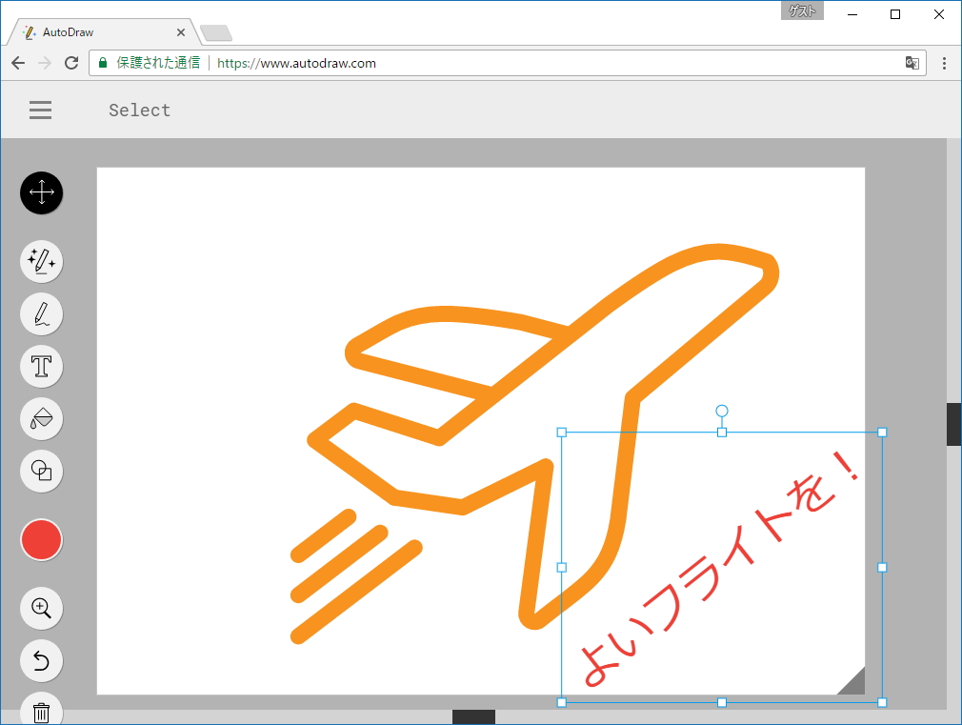
Task: Activate the AutoDraw magic pencil tool
Action: pos(41,261)
